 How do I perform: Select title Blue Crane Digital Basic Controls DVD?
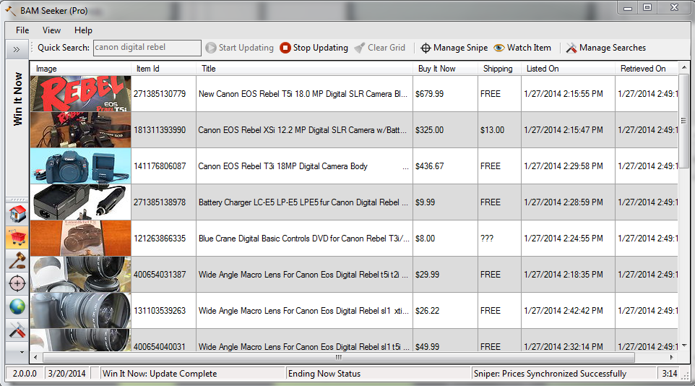pyautogui.click(x=303, y=239)
